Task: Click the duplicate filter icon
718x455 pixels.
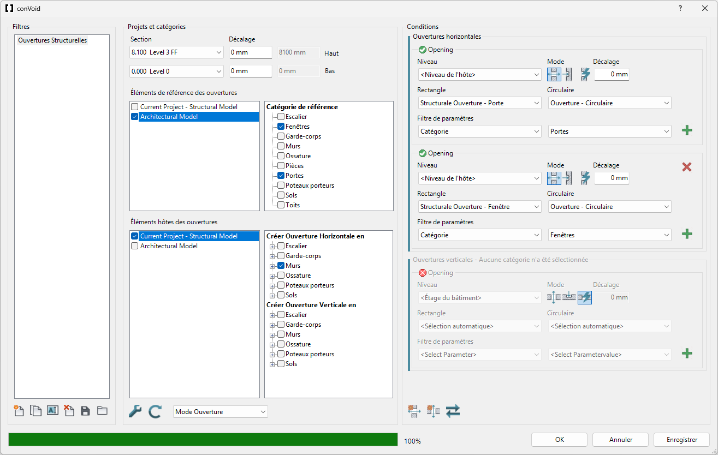Action: (x=35, y=411)
